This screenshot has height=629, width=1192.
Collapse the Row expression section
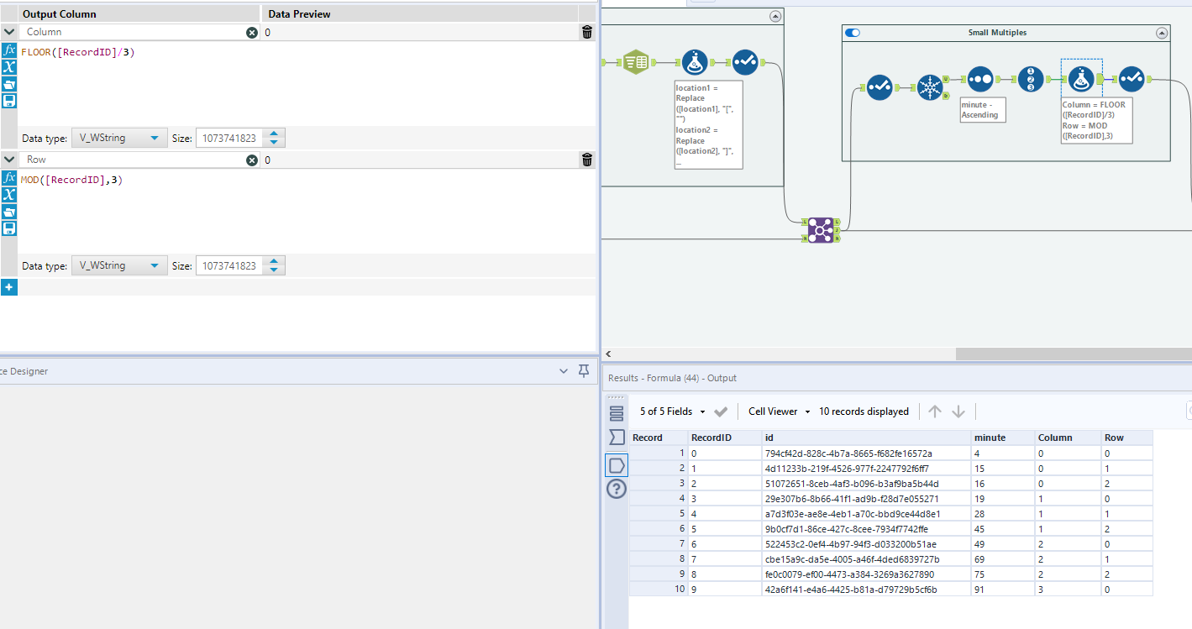(9, 160)
